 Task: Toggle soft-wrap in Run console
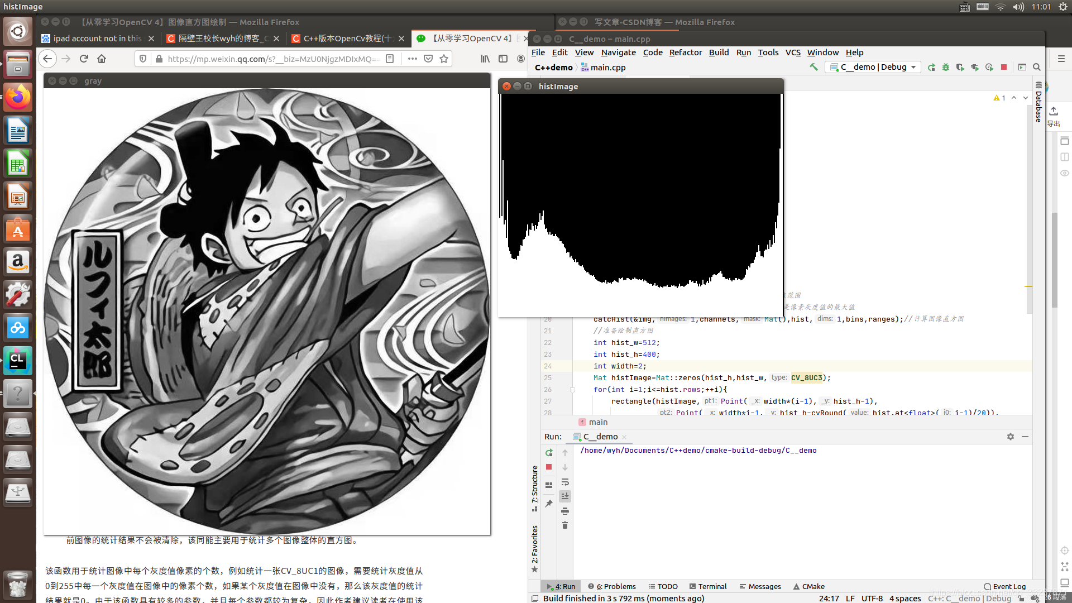pyautogui.click(x=565, y=482)
